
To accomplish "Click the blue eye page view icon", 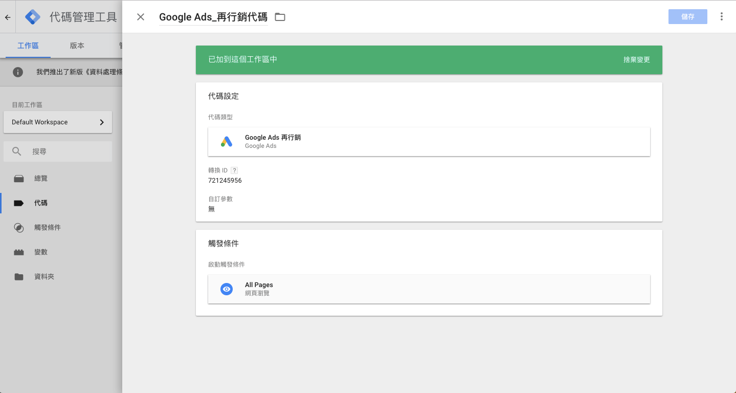I will click(227, 289).
